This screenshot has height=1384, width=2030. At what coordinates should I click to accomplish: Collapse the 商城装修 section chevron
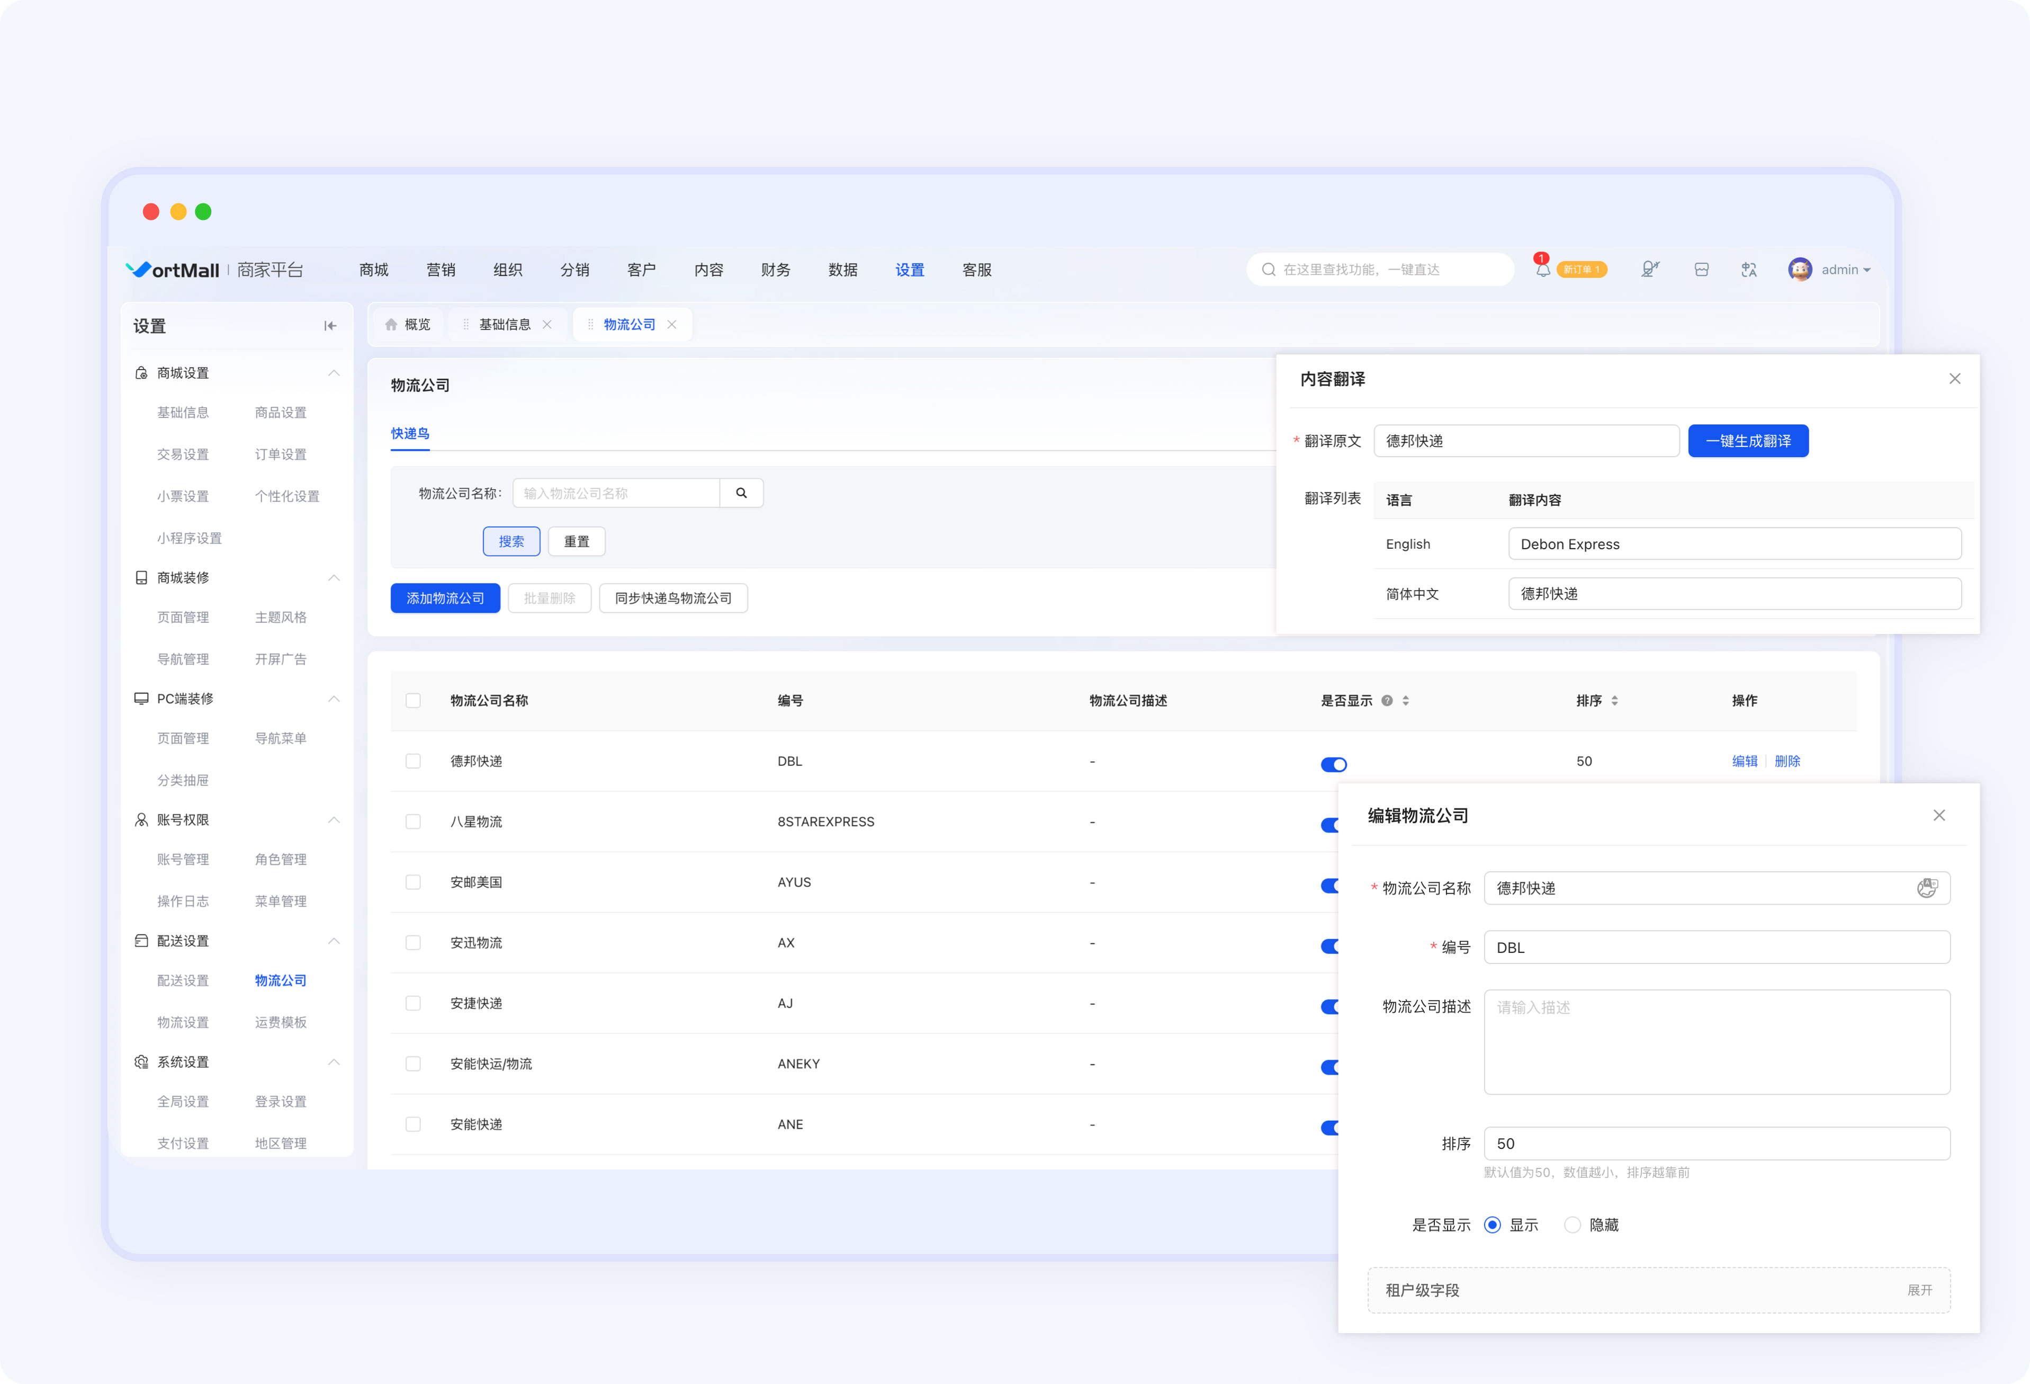click(x=334, y=577)
